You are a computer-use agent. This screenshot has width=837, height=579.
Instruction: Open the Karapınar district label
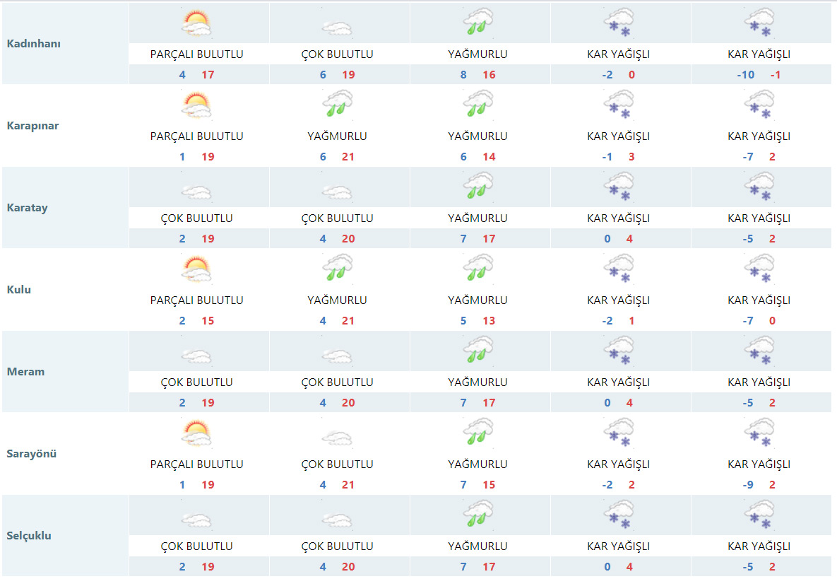(32, 126)
